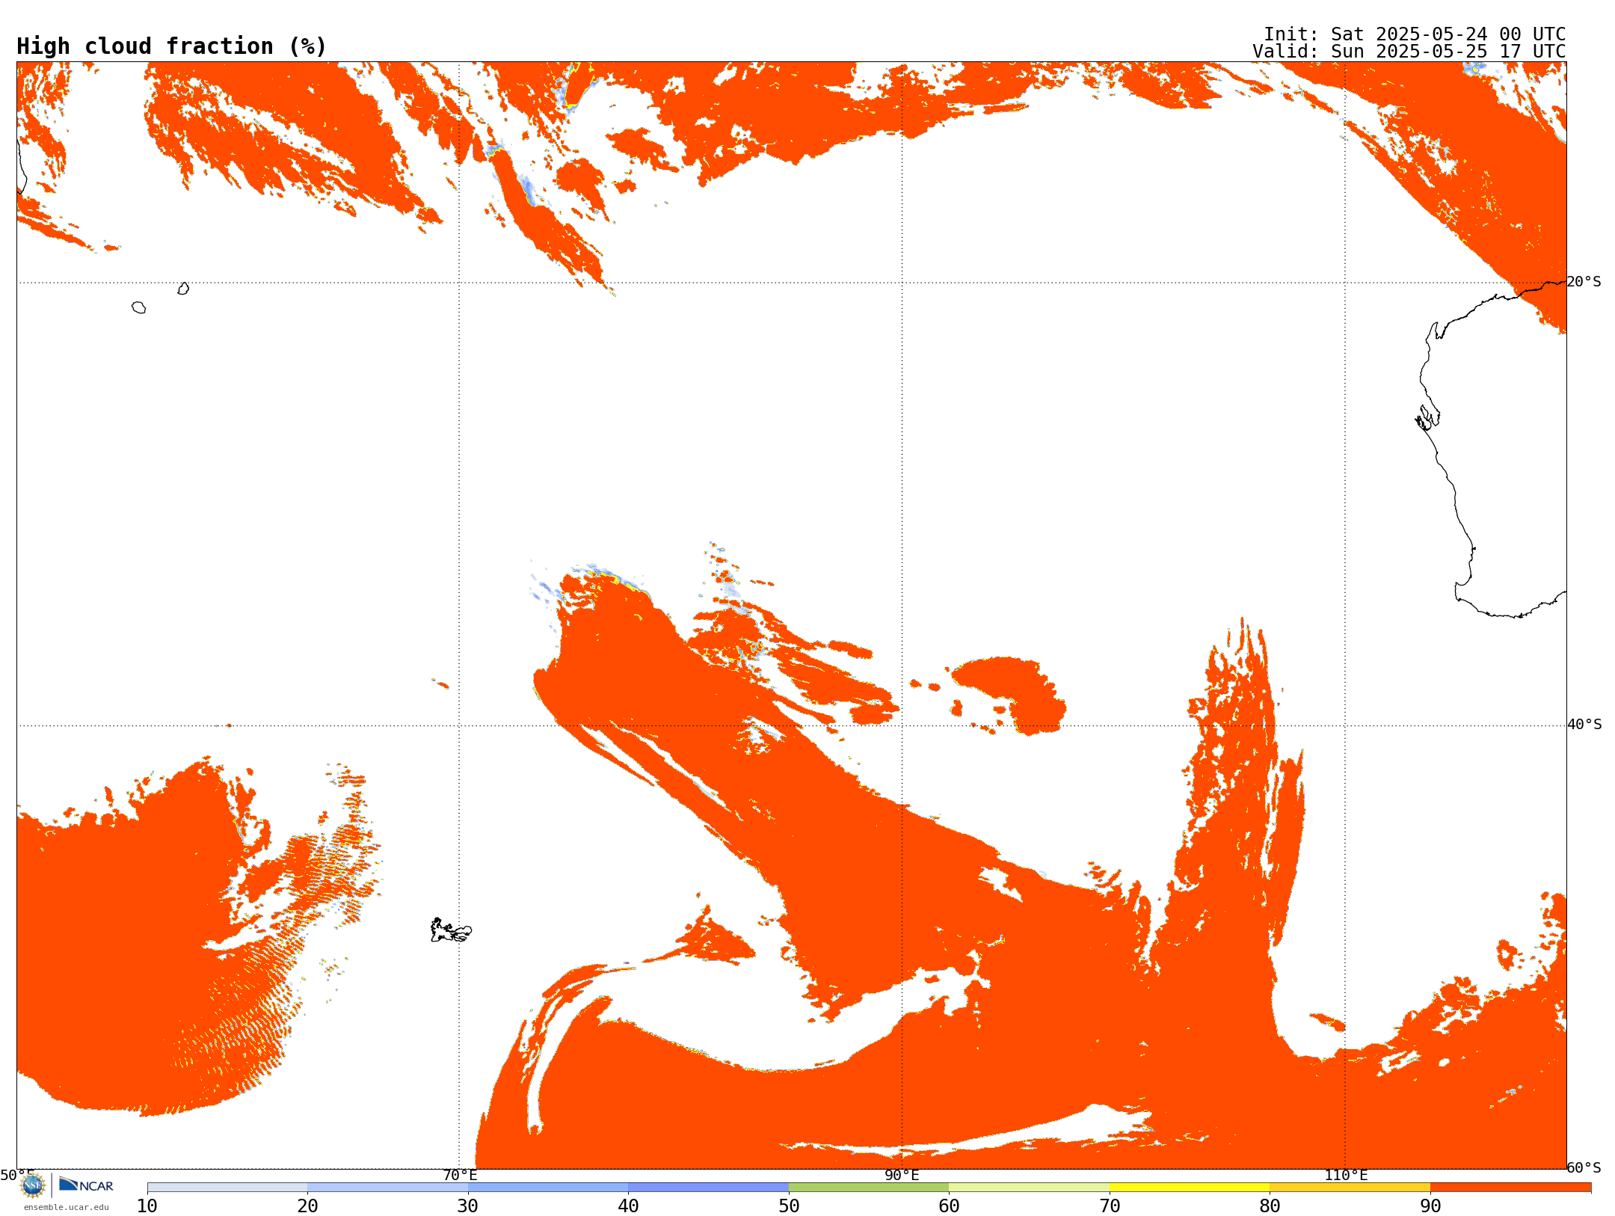Click the 50°E longitude label
The width and height of the screenshot is (1615, 1216).
tap(17, 1176)
